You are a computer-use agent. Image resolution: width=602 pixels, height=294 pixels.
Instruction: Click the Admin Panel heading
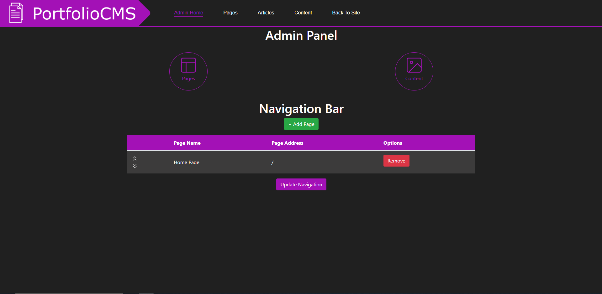pos(301,36)
